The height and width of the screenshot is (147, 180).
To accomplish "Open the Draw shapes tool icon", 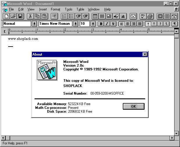I will [116, 16].
